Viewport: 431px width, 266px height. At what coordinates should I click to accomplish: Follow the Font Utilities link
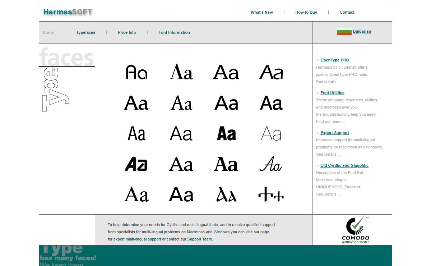click(x=332, y=93)
